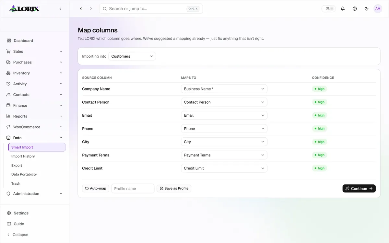Open the notifications bell
389x243 pixels.
[x=343, y=9]
